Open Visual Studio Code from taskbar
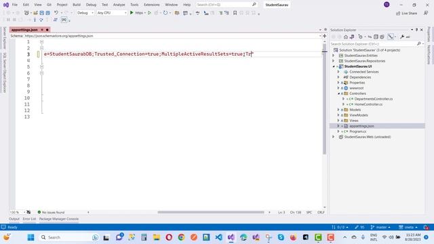434x244 pixels. (218, 237)
